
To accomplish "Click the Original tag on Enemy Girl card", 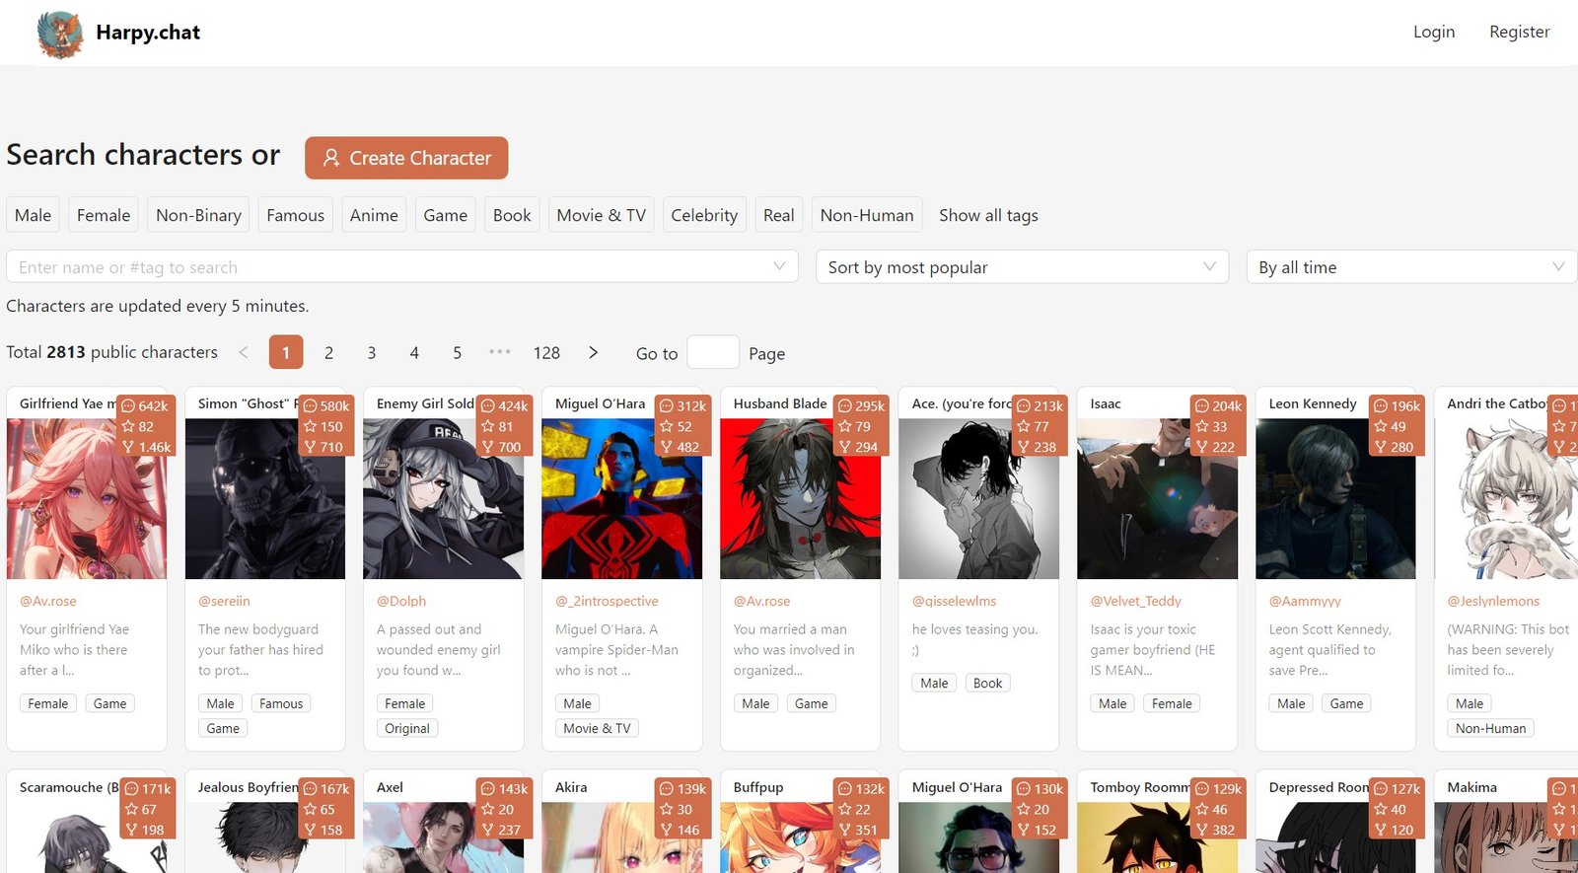I will (407, 728).
